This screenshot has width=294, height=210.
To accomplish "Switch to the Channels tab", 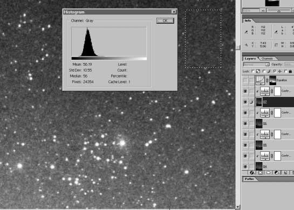I will [267, 59].
